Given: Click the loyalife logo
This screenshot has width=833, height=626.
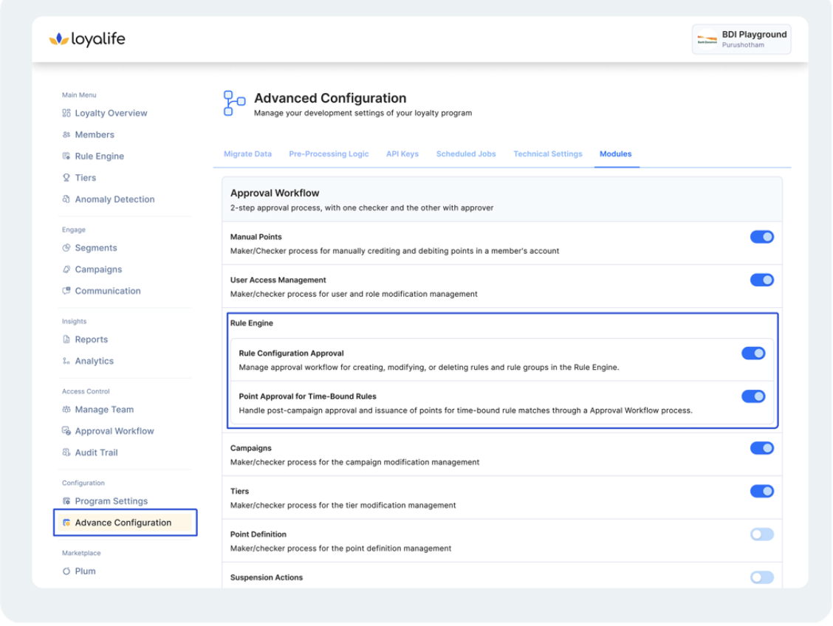Looking at the screenshot, I should coord(87,39).
